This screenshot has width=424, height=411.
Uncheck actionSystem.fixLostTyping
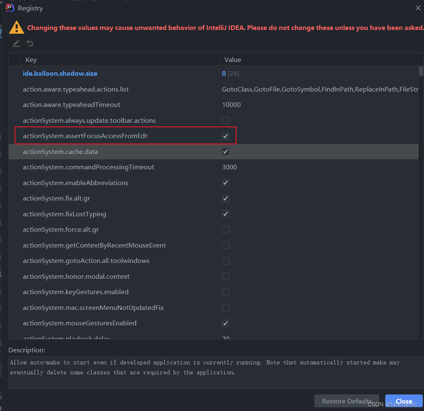(225, 214)
